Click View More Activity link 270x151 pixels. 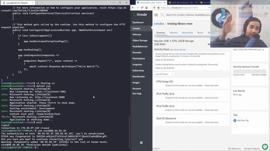coord(178,49)
